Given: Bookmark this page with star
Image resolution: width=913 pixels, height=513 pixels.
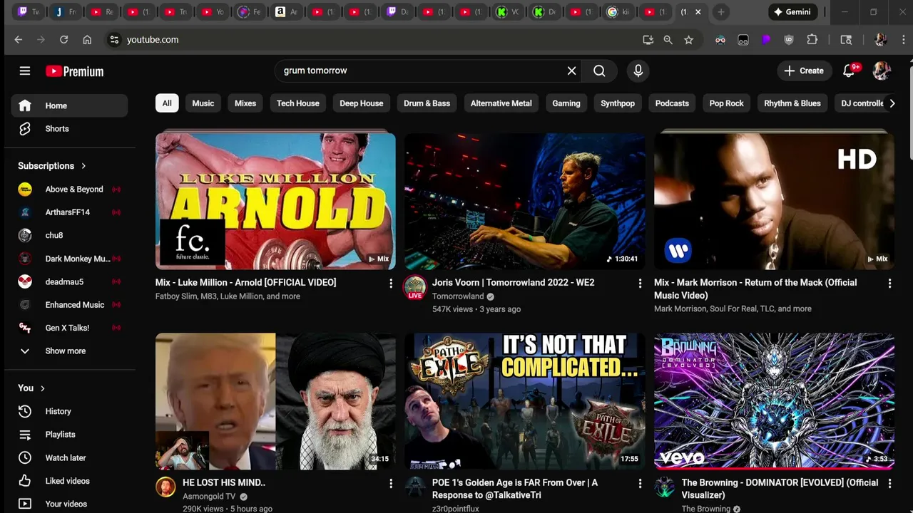Looking at the screenshot, I should coord(688,40).
